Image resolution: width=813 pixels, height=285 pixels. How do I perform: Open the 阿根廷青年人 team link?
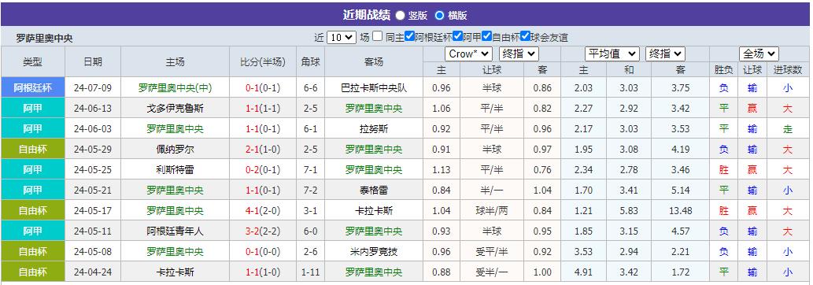pos(175,231)
